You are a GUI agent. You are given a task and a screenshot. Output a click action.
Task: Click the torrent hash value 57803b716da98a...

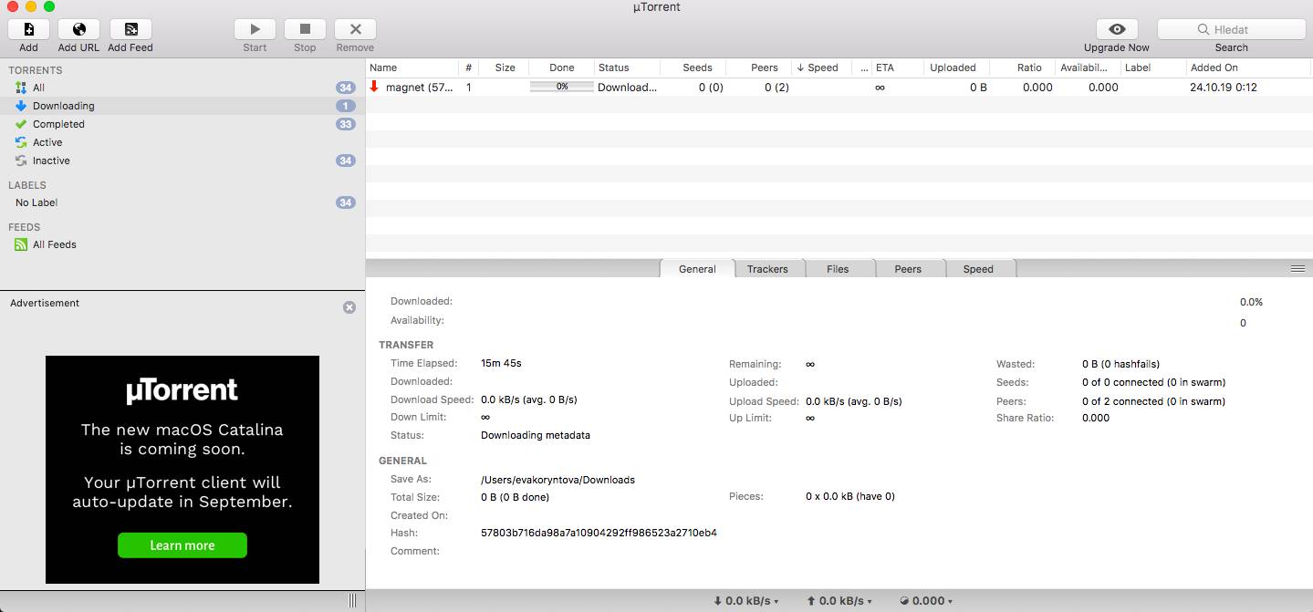pyautogui.click(x=599, y=533)
